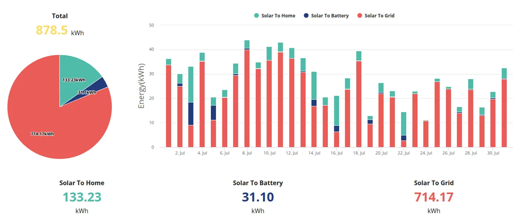Image resolution: width=513 pixels, height=220 pixels.
Task: Click the Solar To Home summary heading
Action: [x=82, y=183]
